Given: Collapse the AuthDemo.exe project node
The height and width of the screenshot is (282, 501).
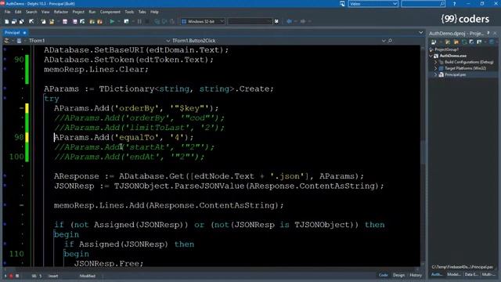Looking at the screenshot, I should 431,56.
